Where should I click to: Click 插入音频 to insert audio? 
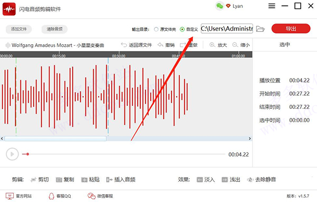click(x=121, y=179)
